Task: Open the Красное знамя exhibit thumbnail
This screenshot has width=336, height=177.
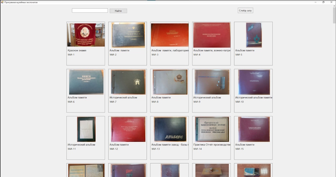Action: (x=86, y=35)
